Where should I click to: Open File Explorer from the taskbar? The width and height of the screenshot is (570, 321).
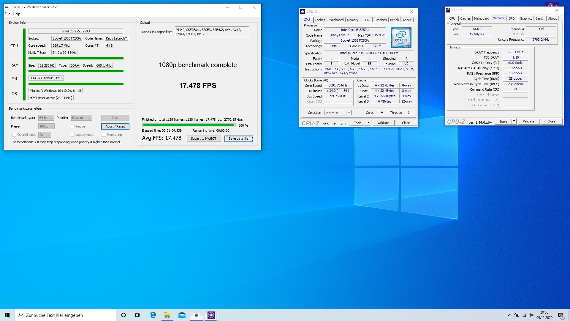[x=167, y=315]
